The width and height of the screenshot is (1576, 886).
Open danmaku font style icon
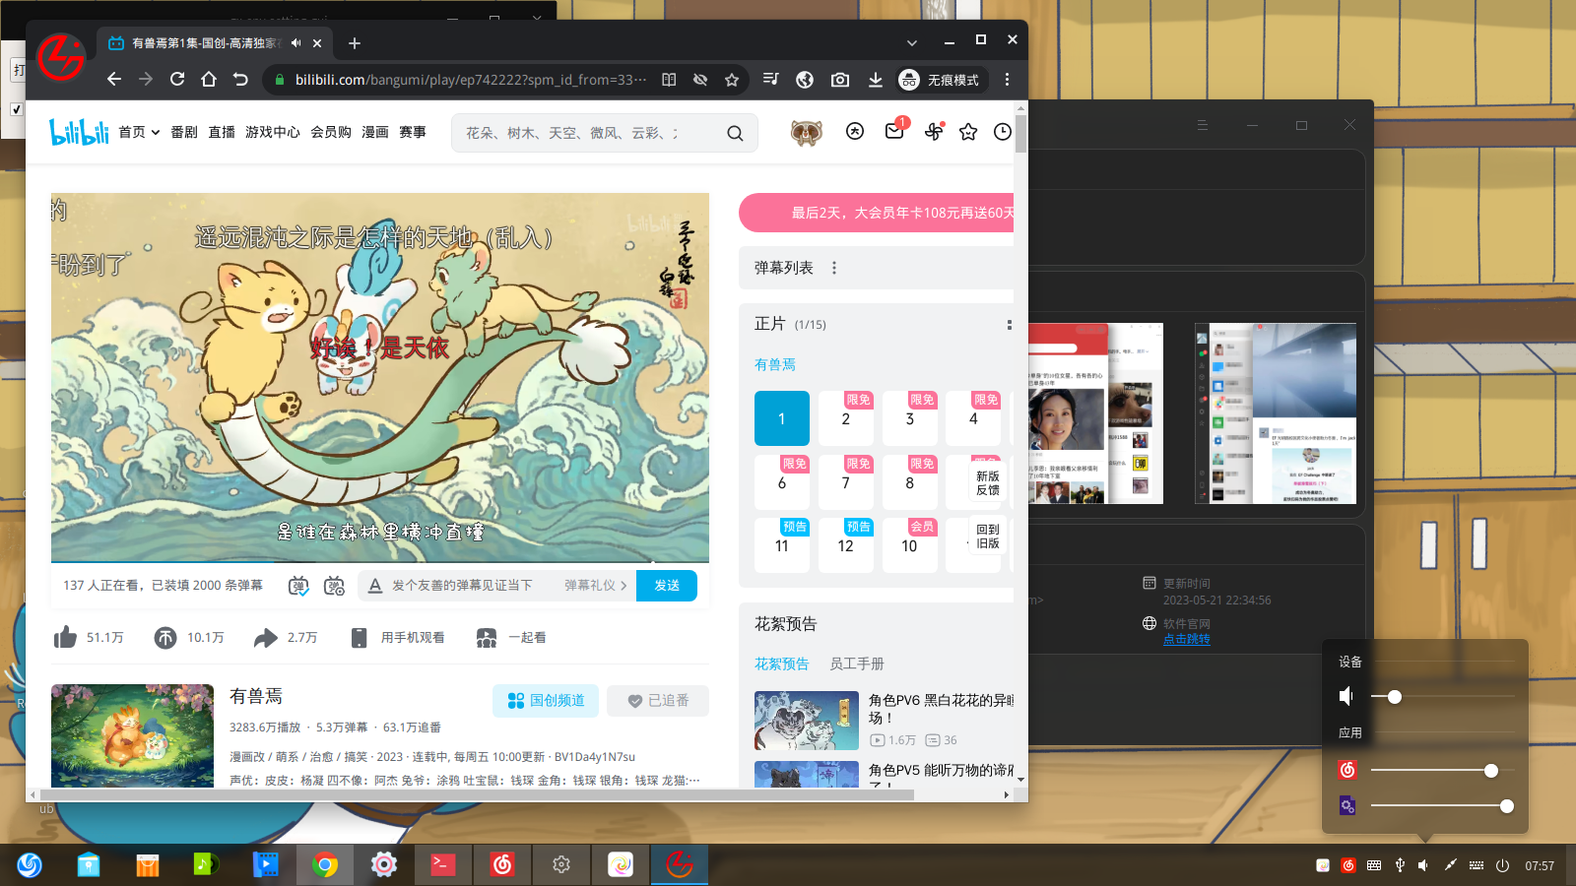374,586
